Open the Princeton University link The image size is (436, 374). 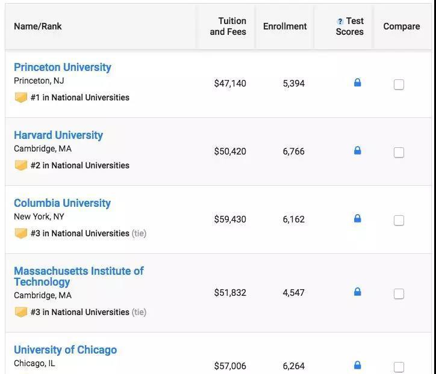click(63, 67)
